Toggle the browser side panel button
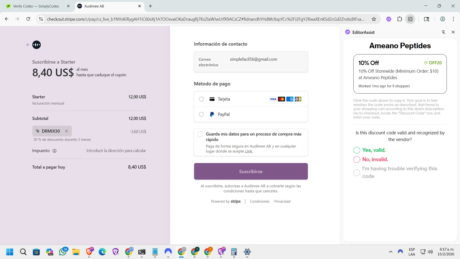The image size is (460, 259). (410, 19)
